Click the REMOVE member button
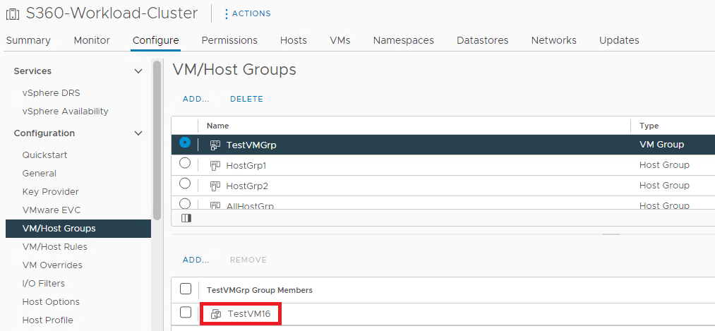This screenshot has width=715, height=331. pos(248,260)
